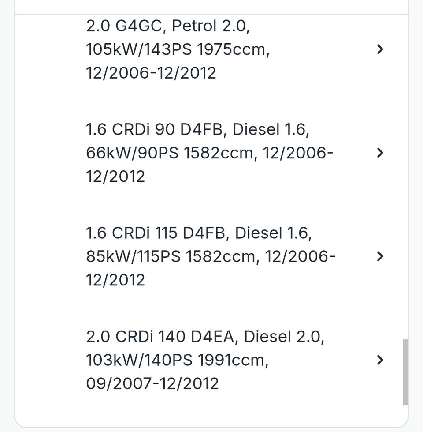Viewport: 423px width, 432px height.
Task: Click arrow next to 1.6 CRDi 115 D4FB
Action: tap(380, 256)
